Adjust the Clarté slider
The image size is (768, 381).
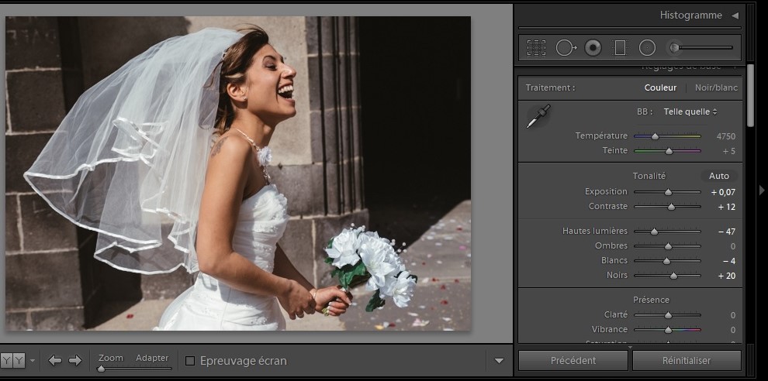[667, 315]
